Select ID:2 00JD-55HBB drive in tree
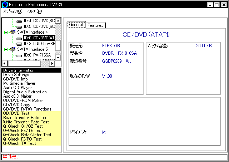The image size is (229, 162). (x=39, y=44)
